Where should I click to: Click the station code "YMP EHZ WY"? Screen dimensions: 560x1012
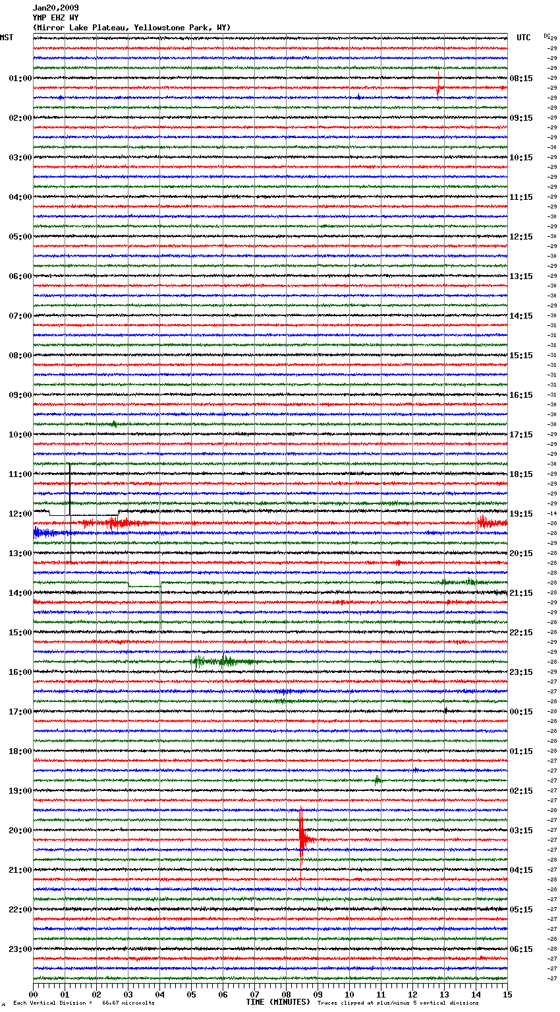pos(55,18)
